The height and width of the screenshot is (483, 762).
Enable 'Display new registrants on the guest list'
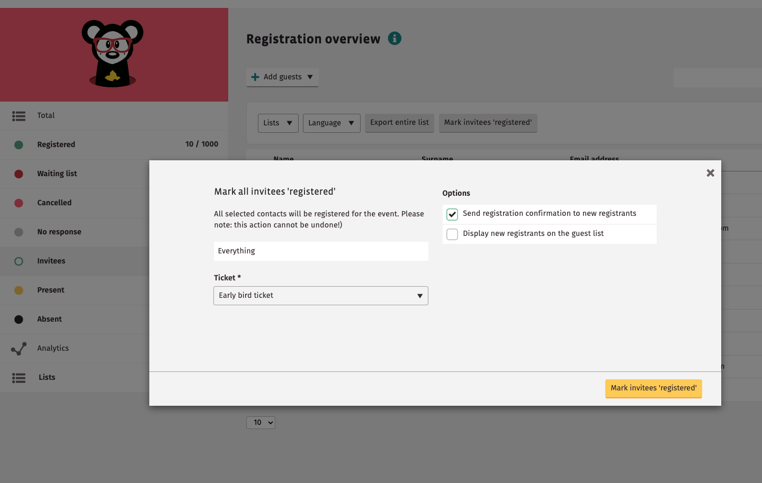coord(452,234)
